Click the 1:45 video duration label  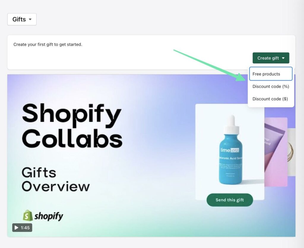pos(25,228)
